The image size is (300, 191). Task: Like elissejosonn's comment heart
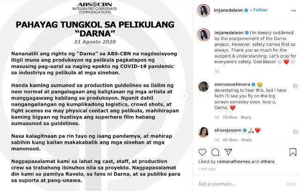(295, 132)
